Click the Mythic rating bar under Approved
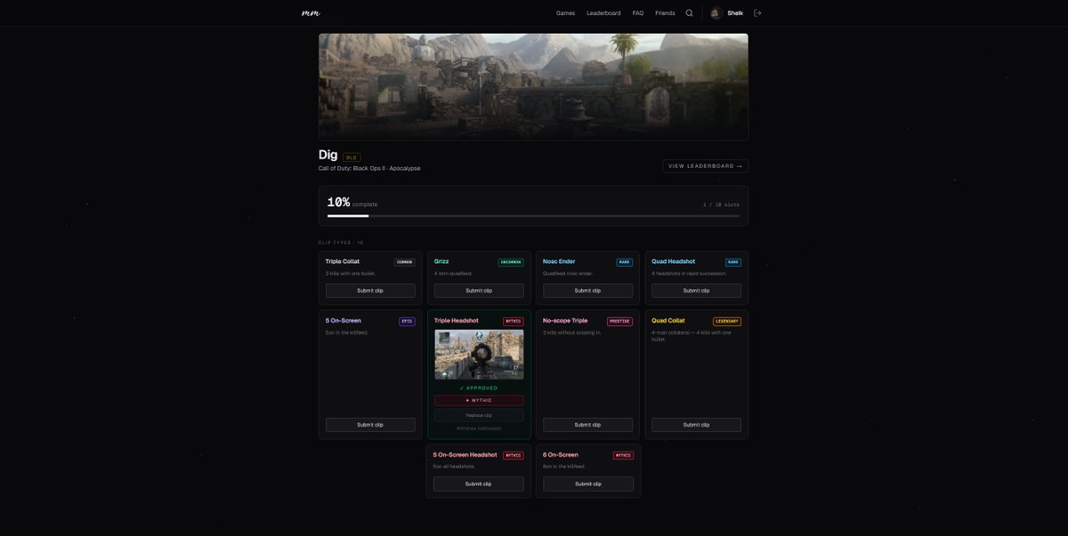1068x536 pixels. 479,401
